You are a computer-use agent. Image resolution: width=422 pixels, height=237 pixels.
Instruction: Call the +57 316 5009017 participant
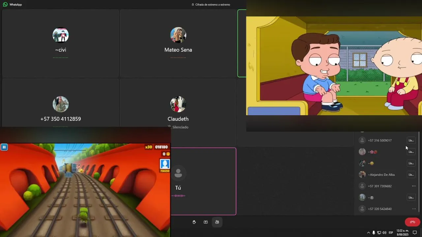411,140
